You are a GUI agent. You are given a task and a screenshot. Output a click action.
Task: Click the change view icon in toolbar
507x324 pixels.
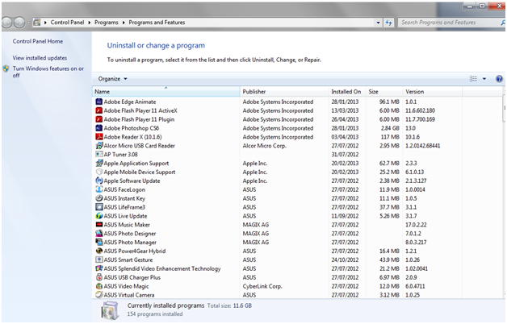coord(473,79)
